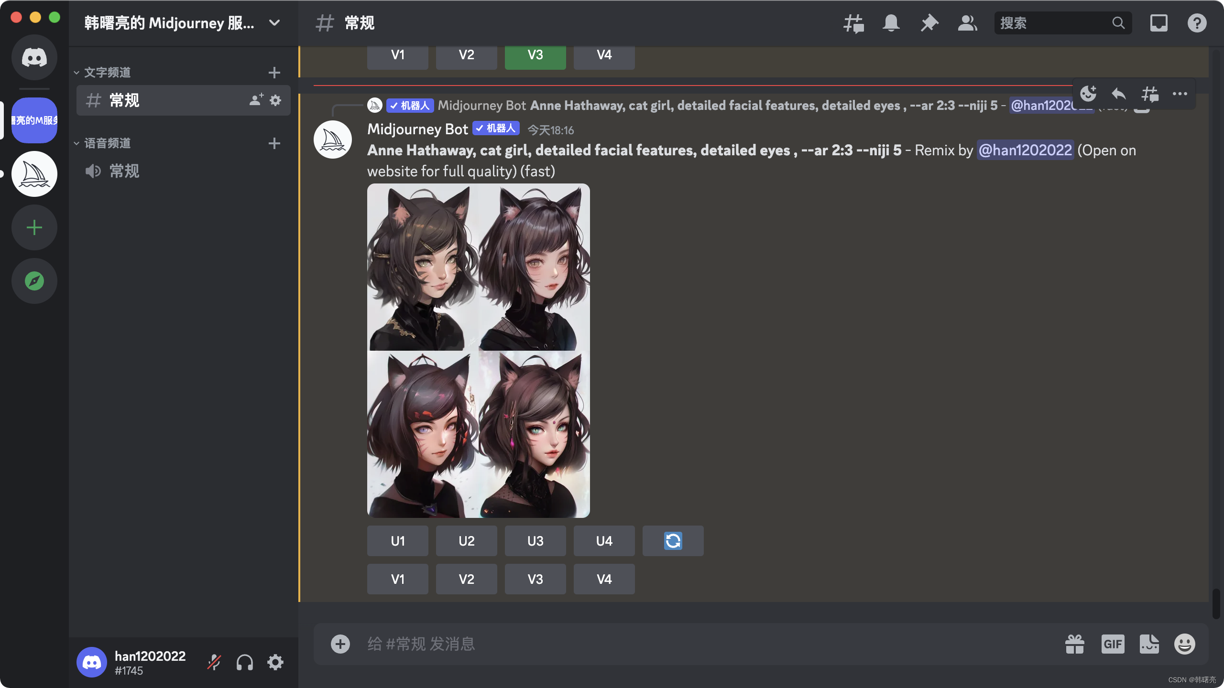Click the U1 upscale button
The height and width of the screenshot is (688, 1224).
pyautogui.click(x=397, y=541)
